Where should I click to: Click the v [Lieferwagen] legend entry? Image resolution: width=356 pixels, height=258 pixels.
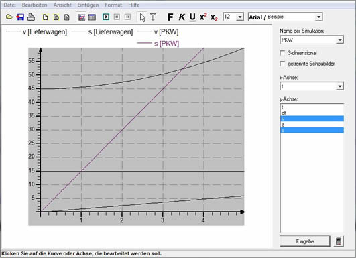pos(36,32)
